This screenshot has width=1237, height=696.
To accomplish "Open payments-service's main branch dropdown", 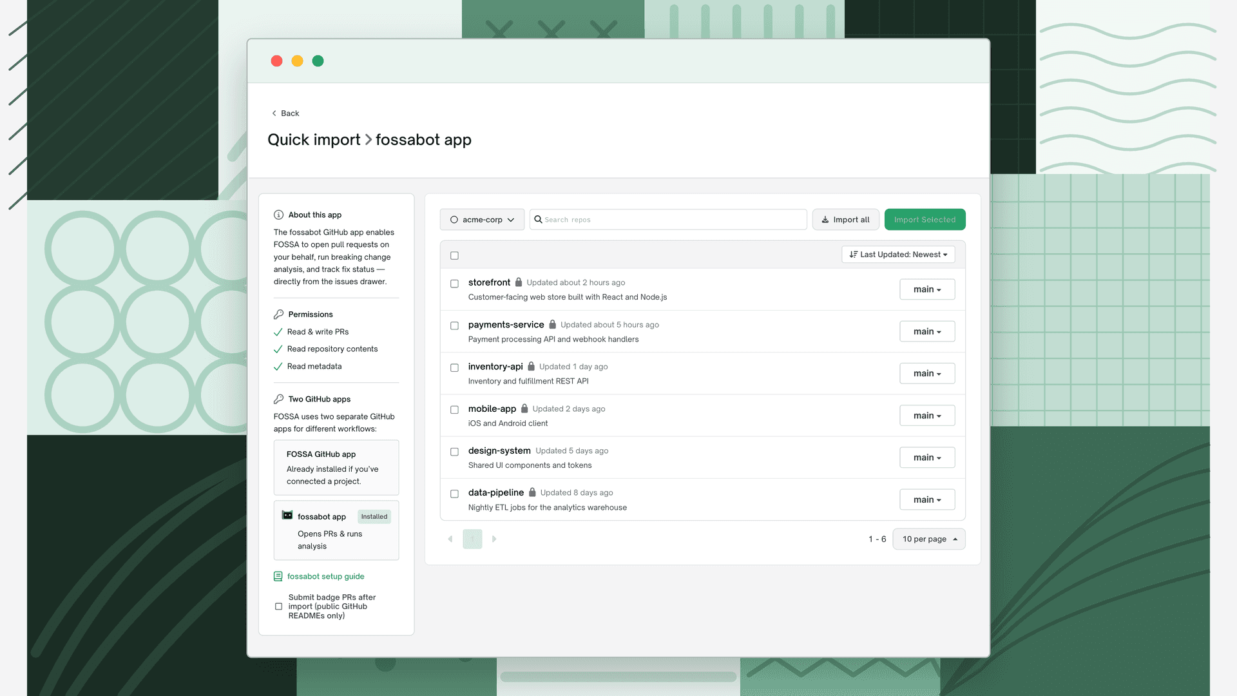I will (927, 331).
